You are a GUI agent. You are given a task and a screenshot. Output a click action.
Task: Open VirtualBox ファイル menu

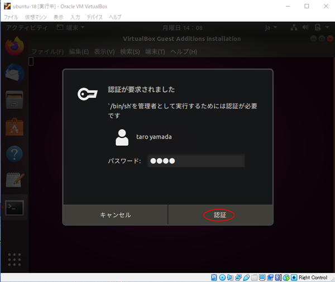pyautogui.click(x=11, y=17)
